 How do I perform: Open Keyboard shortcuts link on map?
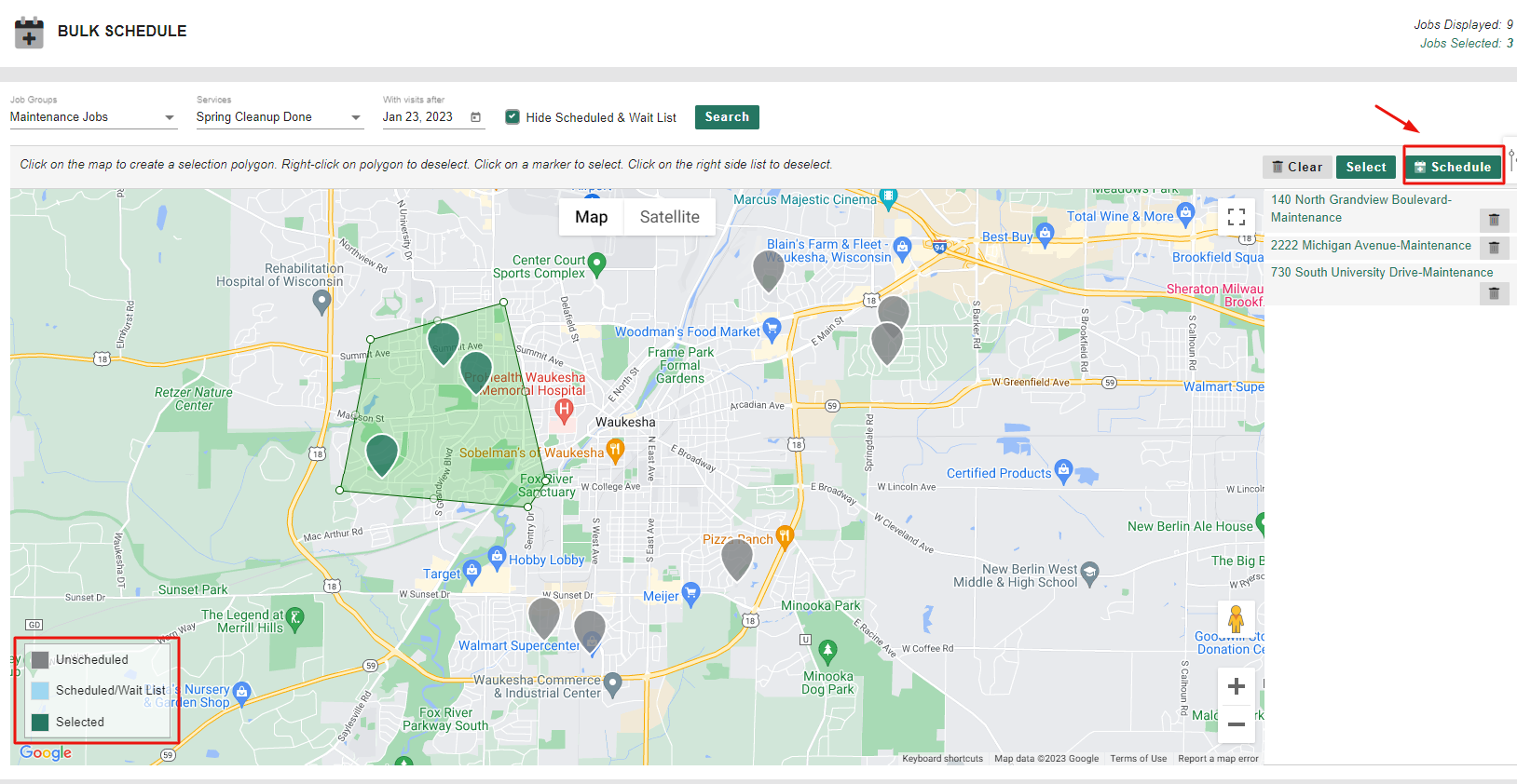(x=942, y=759)
